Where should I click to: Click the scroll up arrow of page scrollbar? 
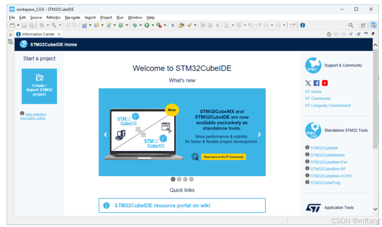point(375,45)
